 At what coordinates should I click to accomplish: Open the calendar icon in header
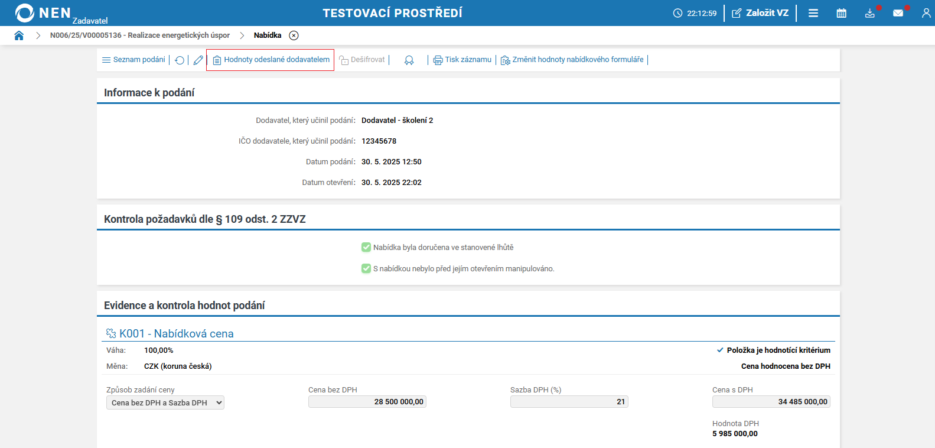point(842,13)
